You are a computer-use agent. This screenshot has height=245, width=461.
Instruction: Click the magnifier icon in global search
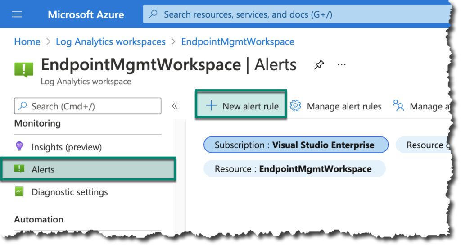point(153,14)
